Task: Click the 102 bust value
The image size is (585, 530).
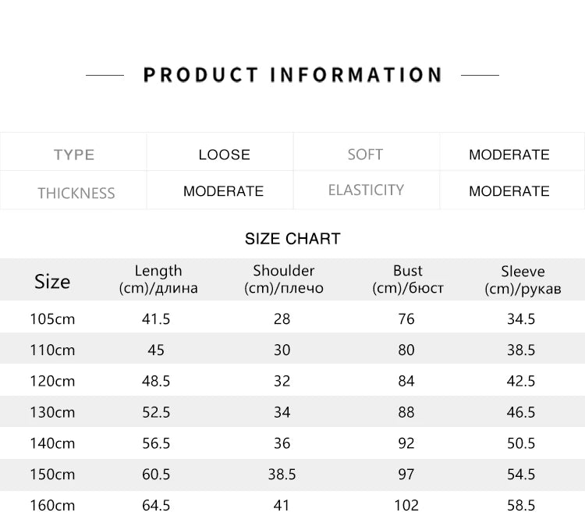Action: 406,505
